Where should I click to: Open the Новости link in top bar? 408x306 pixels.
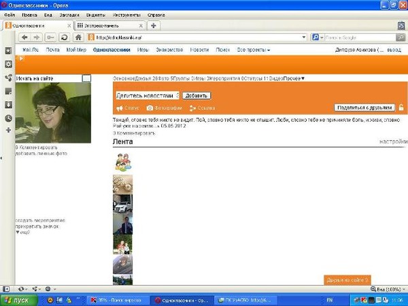pyautogui.click(x=199, y=50)
